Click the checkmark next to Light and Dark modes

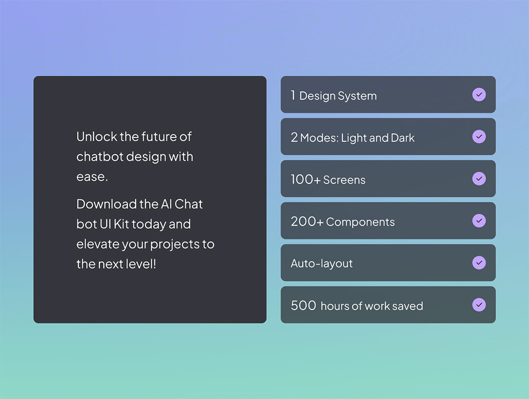[x=479, y=137]
